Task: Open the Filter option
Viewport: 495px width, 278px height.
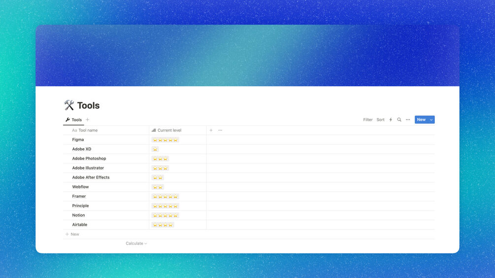Action: pyautogui.click(x=368, y=120)
